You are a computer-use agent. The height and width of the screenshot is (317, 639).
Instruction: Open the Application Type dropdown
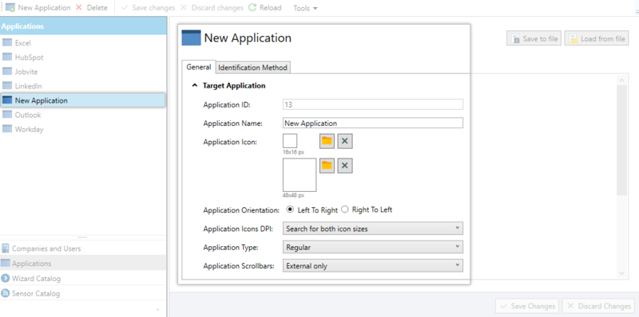click(373, 247)
